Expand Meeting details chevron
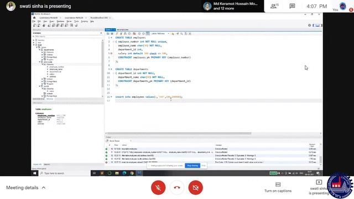This screenshot has height=199, width=354. (44, 187)
